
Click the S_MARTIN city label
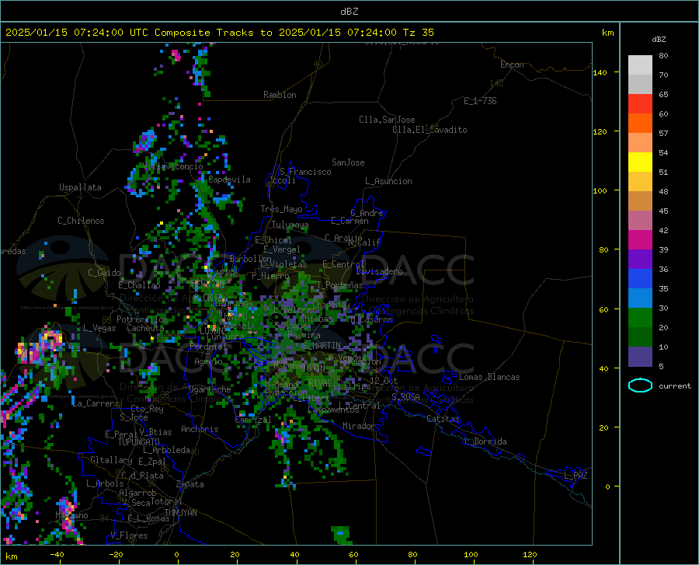322,346
